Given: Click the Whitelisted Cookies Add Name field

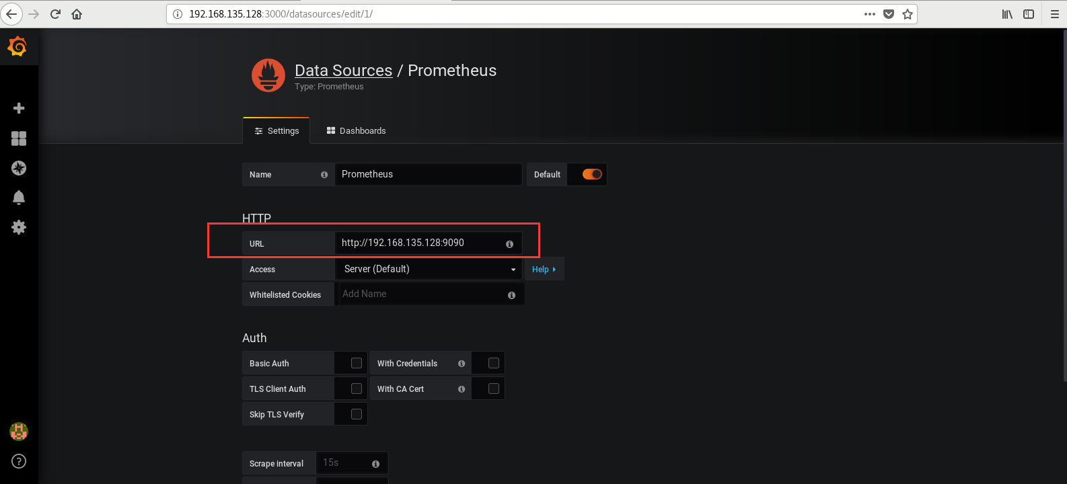Looking at the screenshot, I should (x=420, y=294).
